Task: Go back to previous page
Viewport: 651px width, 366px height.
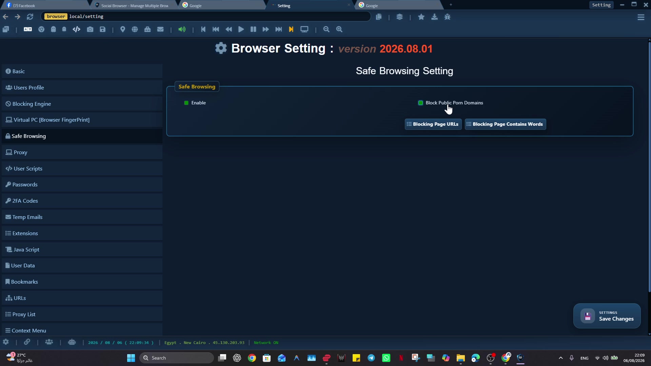Action: click(5, 17)
